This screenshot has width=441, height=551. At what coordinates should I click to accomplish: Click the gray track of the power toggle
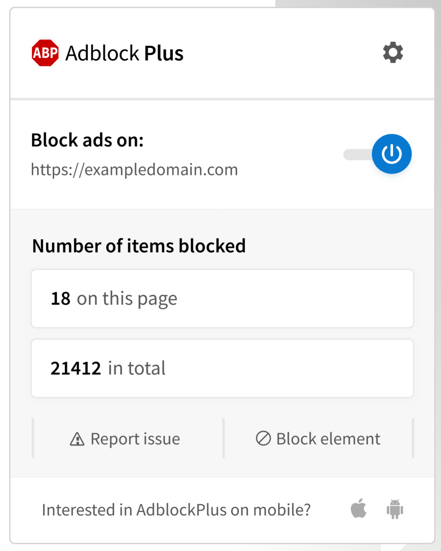(356, 155)
